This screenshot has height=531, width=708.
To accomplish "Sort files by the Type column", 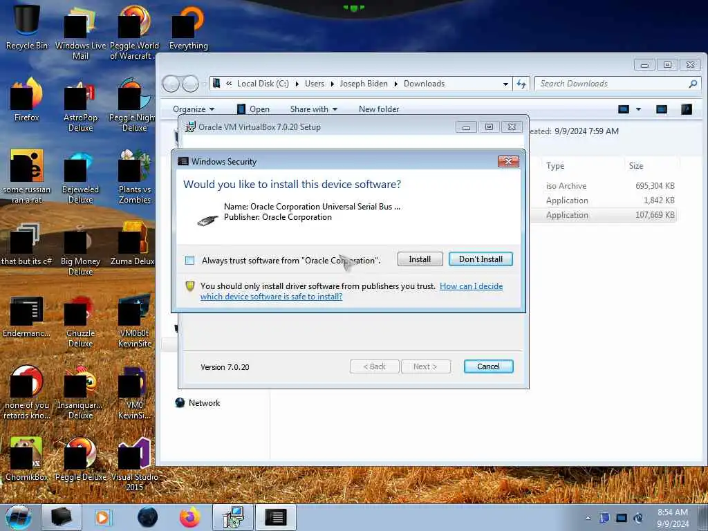I will [555, 166].
